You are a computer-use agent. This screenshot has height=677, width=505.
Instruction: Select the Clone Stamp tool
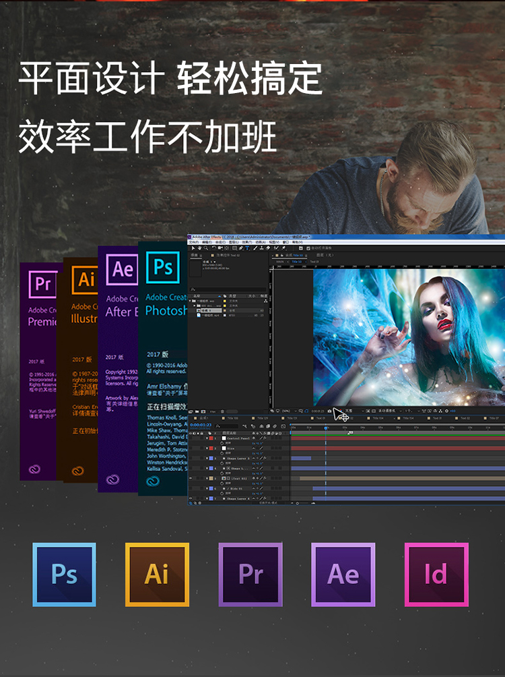pos(261,248)
